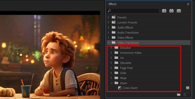
Task: Expand the Audio Effects chevron
Action: (109, 27)
